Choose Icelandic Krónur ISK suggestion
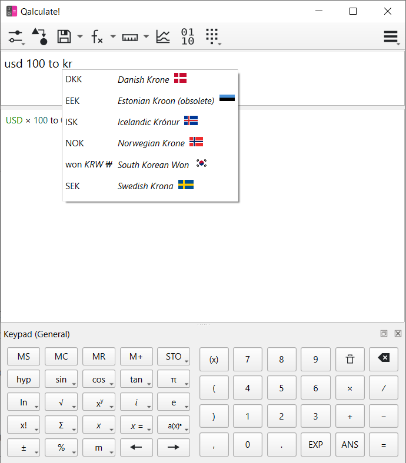Viewport: 406px width, 463px height. tap(150, 122)
